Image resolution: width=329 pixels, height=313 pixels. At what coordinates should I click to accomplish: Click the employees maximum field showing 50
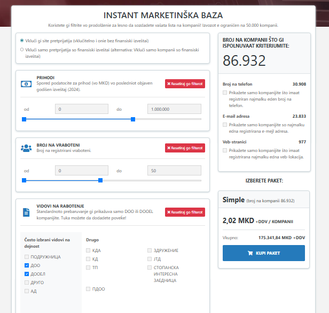click(x=174, y=171)
